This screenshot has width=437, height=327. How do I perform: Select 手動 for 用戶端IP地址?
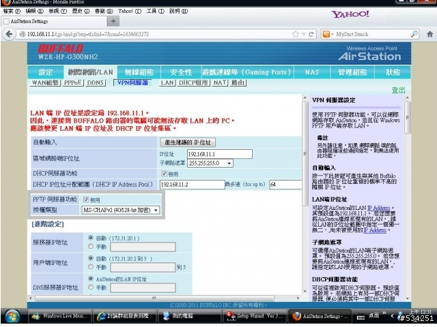(91, 266)
